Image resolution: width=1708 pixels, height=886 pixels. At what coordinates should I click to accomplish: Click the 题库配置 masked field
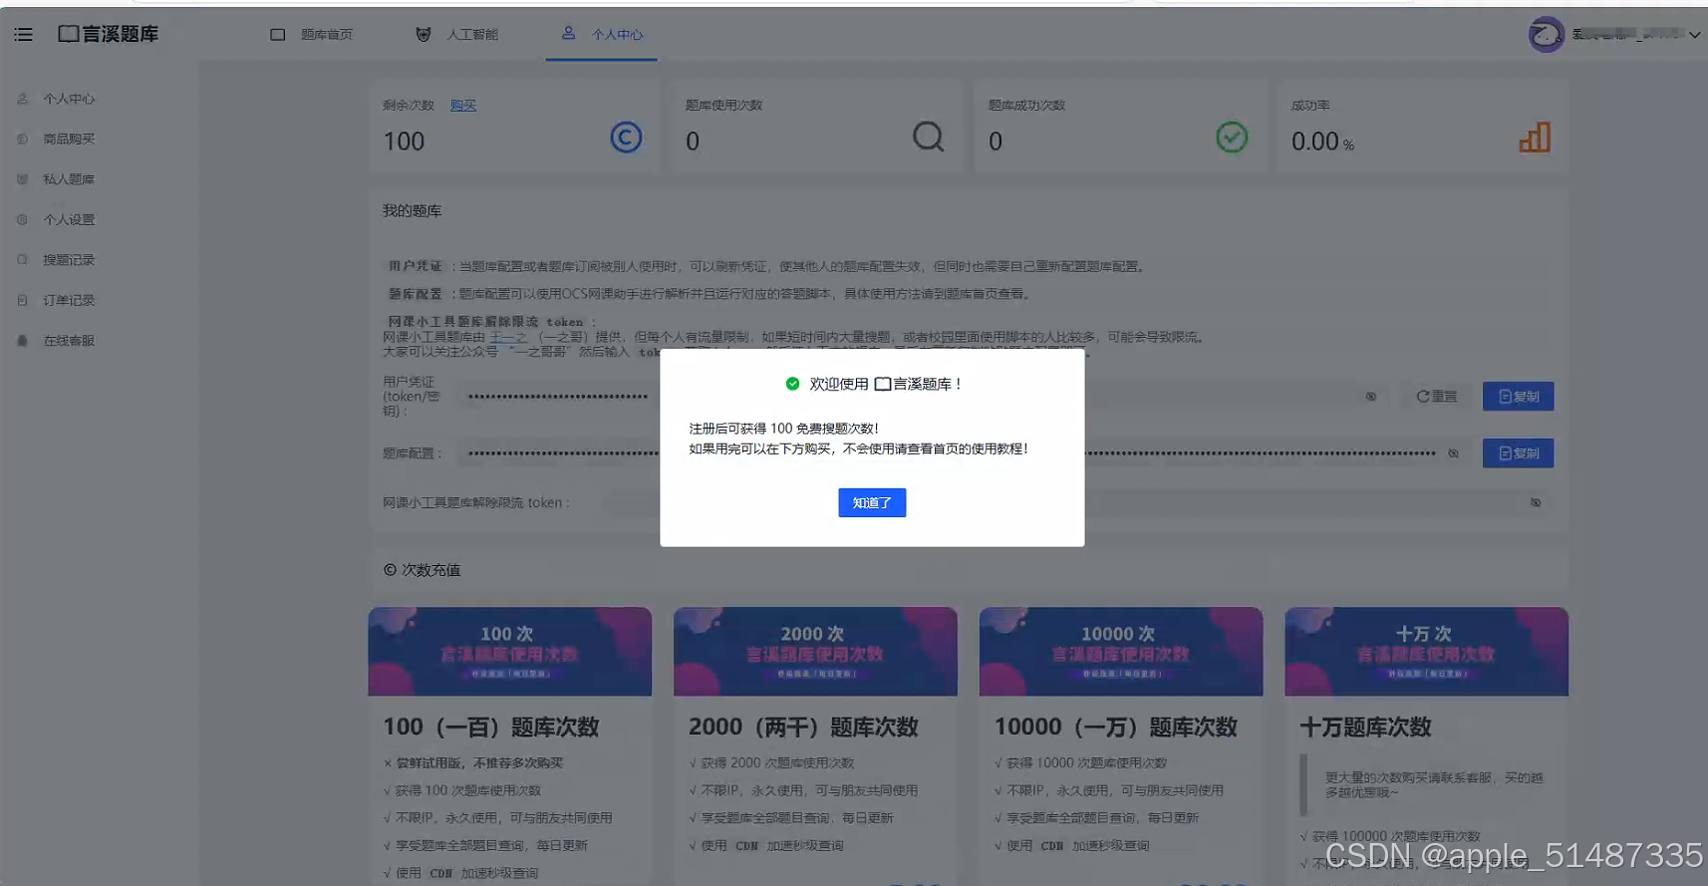click(x=965, y=453)
